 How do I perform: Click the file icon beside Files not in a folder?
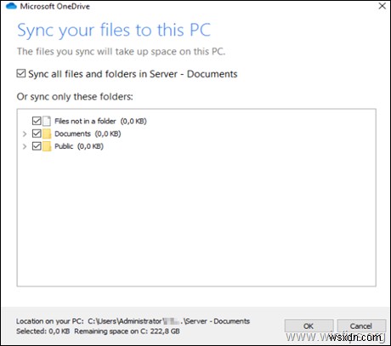[x=47, y=121]
